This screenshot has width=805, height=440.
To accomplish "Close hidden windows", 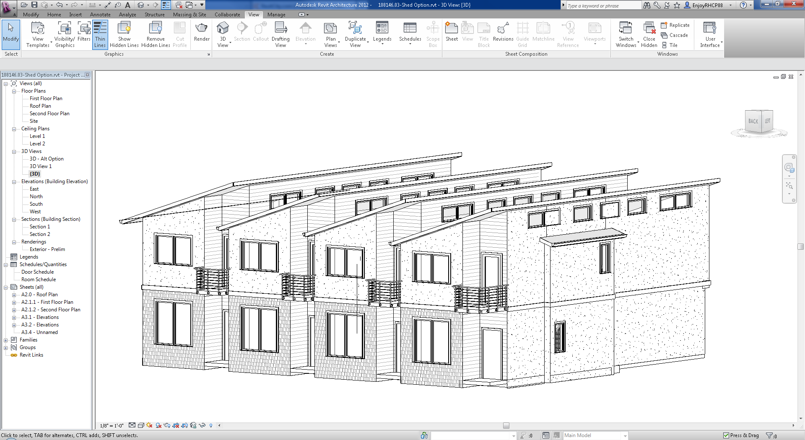I will coord(649,35).
